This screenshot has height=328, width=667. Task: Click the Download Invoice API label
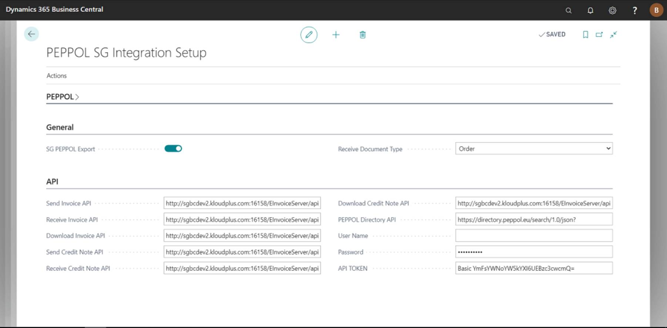tap(76, 235)
